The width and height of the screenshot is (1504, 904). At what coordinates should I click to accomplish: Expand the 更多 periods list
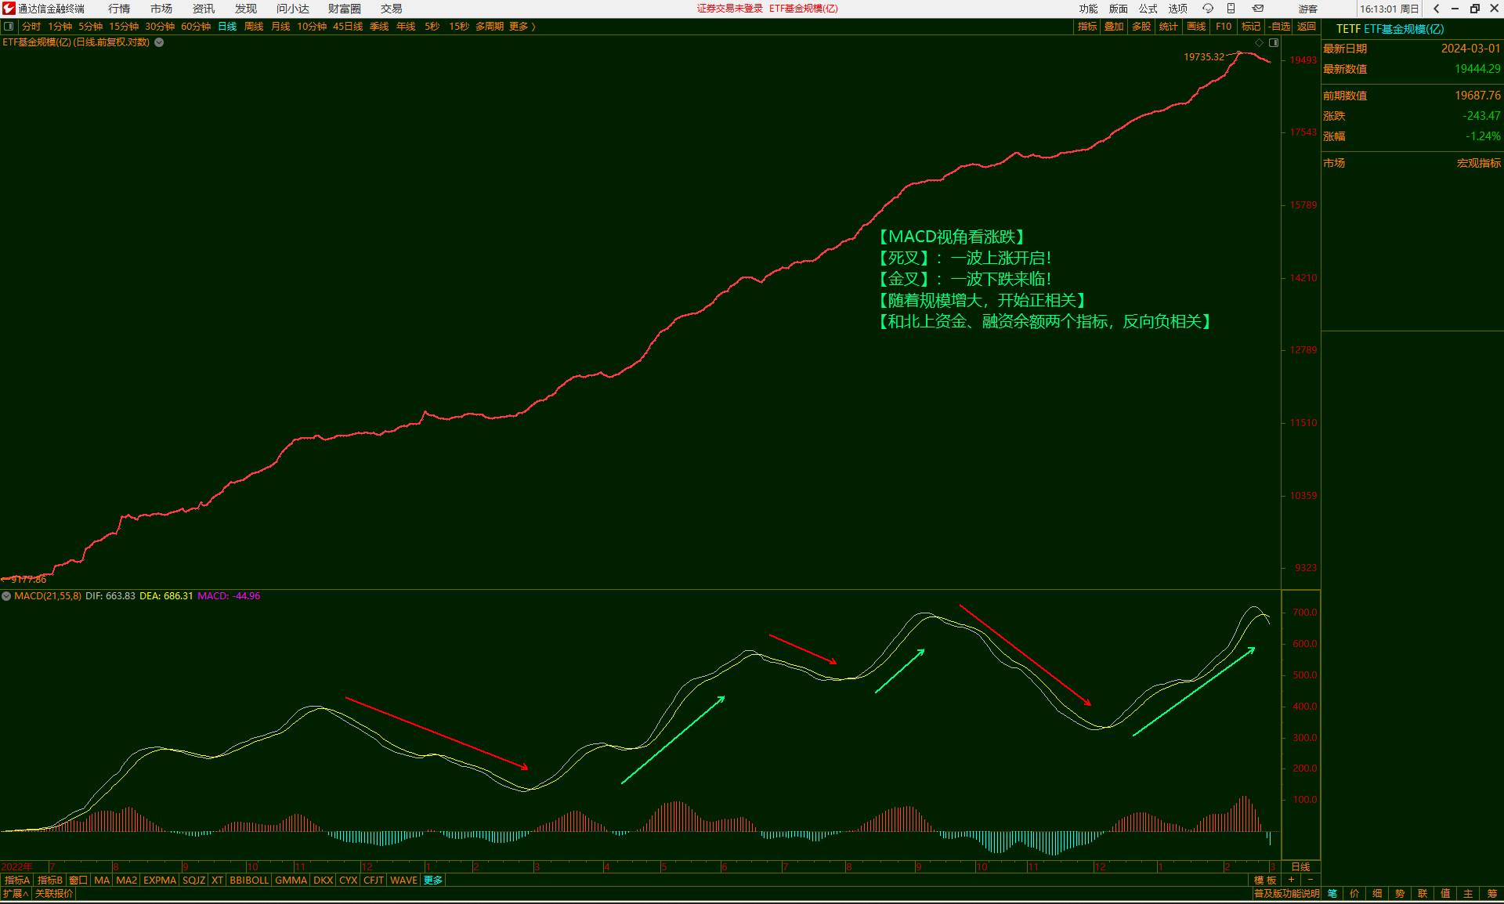522,27
